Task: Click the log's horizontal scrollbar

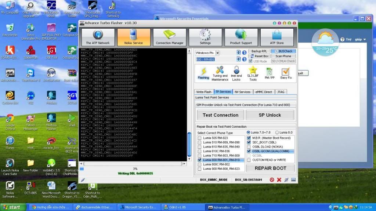Action: tap(133, 164)
